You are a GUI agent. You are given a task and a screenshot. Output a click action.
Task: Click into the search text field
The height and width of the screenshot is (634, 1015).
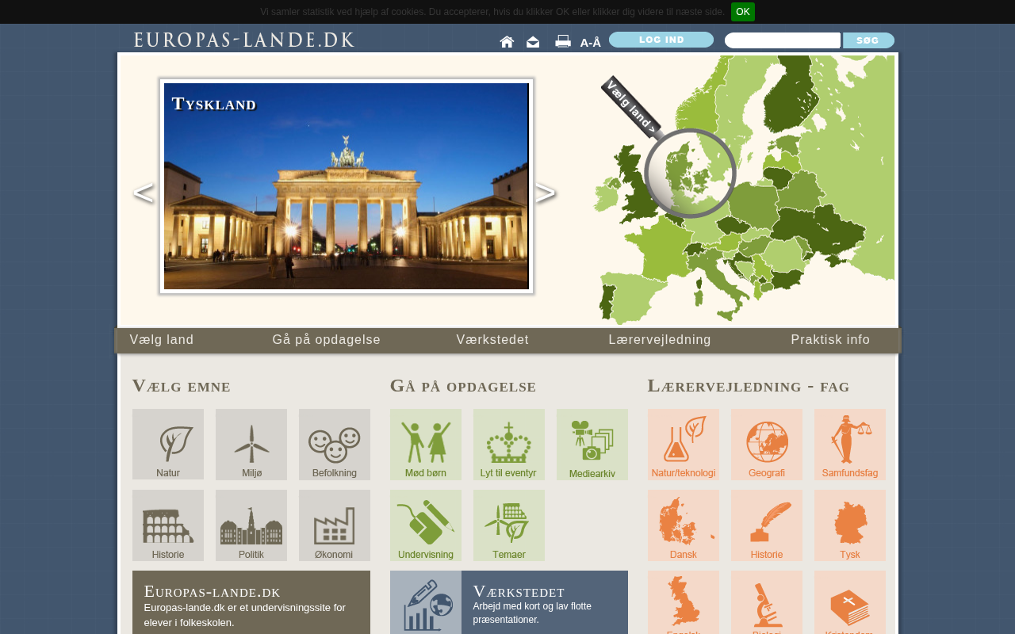(783, 40)
